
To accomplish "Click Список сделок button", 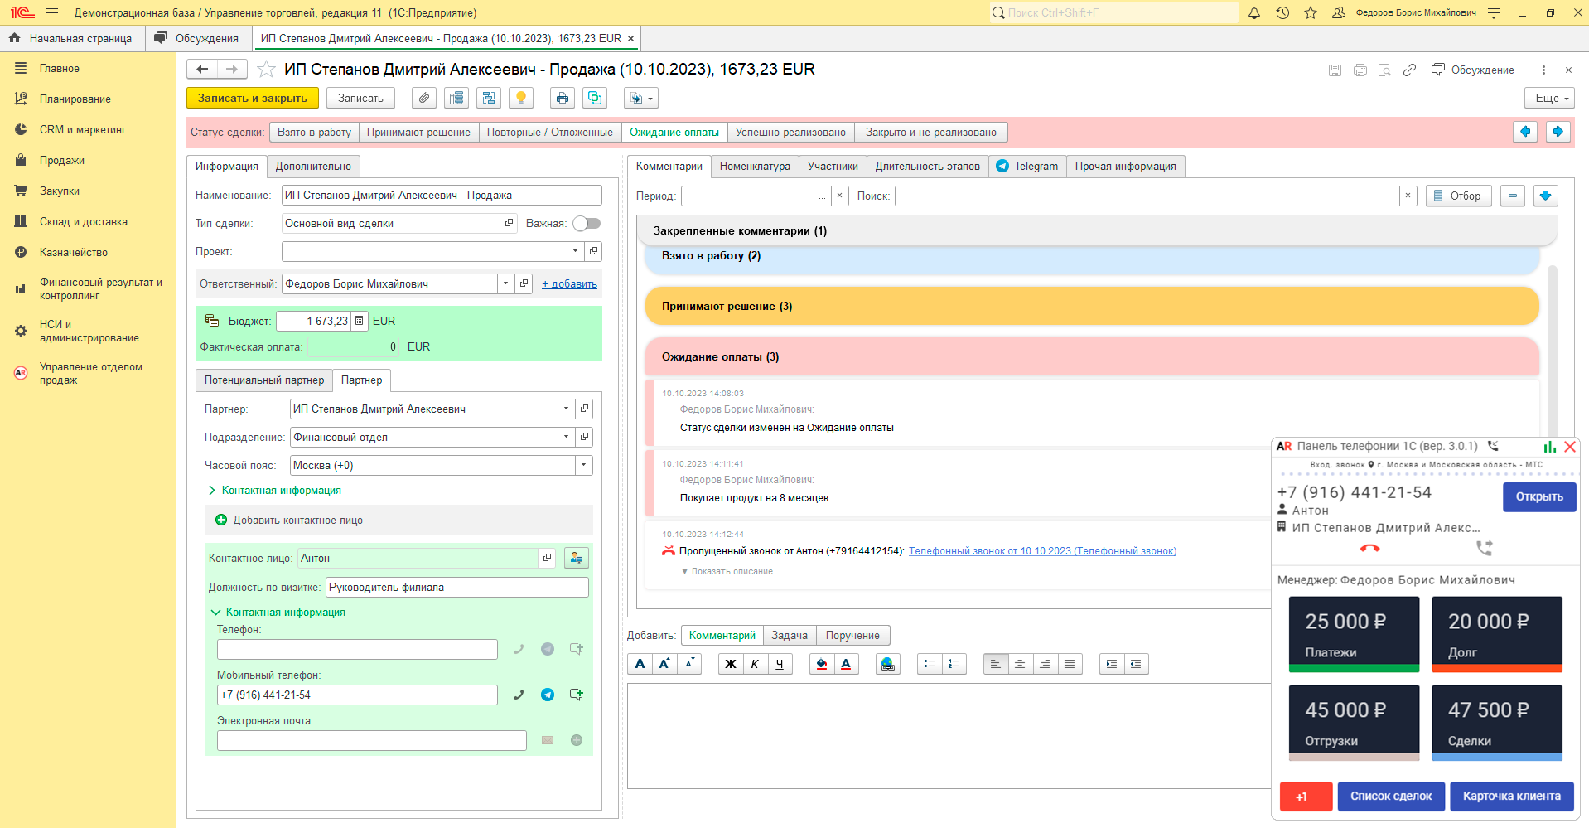I will [x=1391, y=796].
